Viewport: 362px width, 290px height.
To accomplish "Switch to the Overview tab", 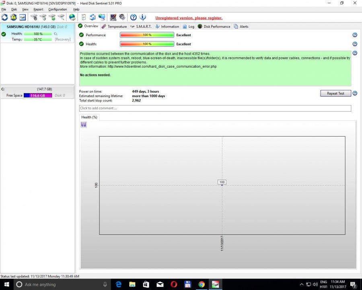I will point(88,26).
